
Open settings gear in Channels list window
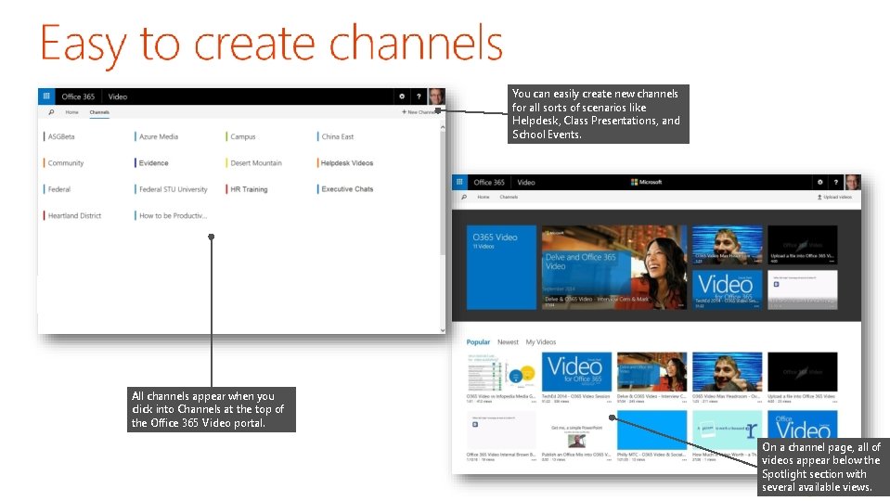[x=402, y=96]
